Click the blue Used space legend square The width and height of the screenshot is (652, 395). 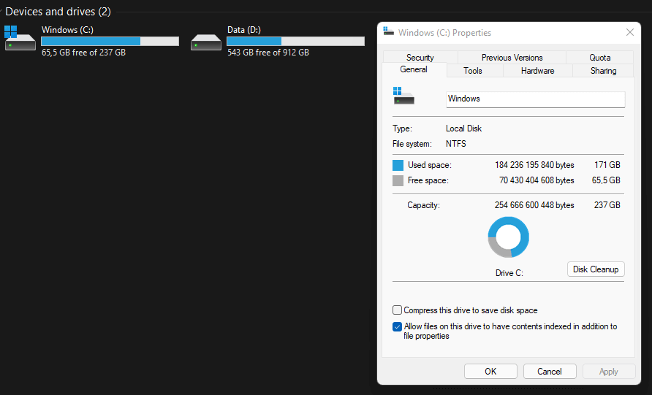[x=398, y=165]
